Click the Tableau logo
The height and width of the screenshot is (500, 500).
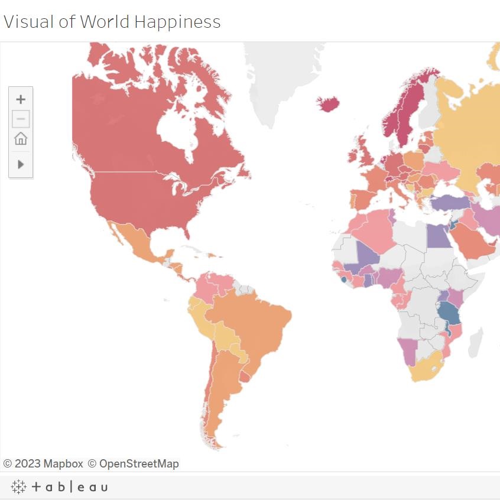[60, 487]
